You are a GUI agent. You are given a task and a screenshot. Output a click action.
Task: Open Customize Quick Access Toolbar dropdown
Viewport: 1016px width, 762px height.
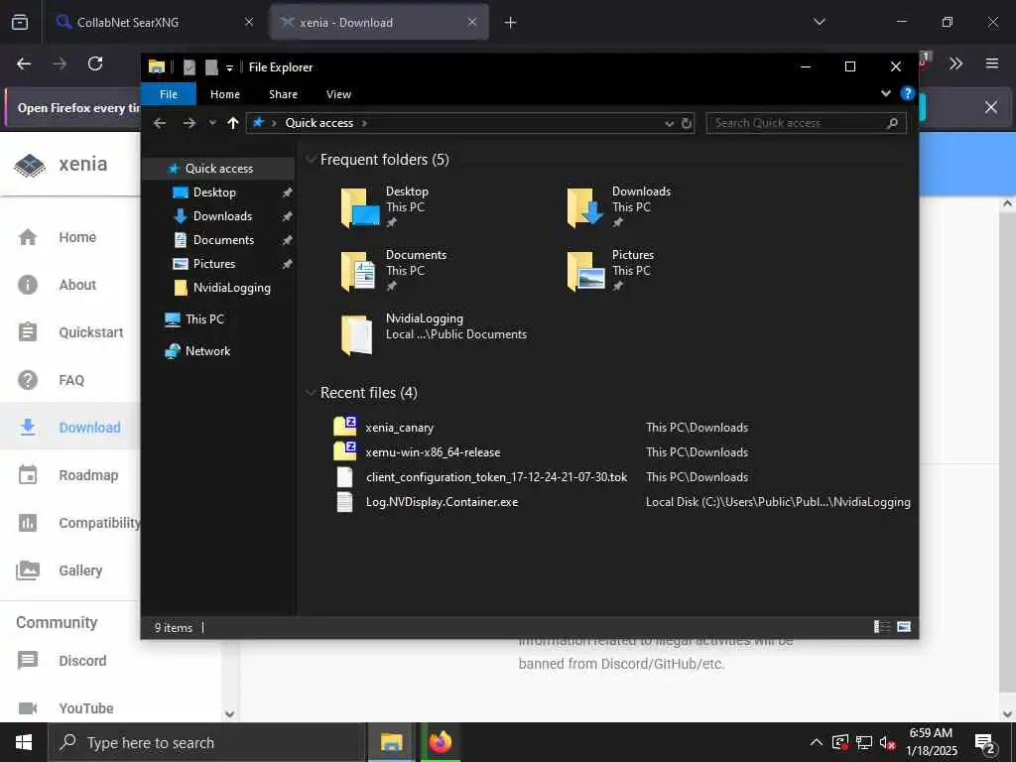click(229, 67)
